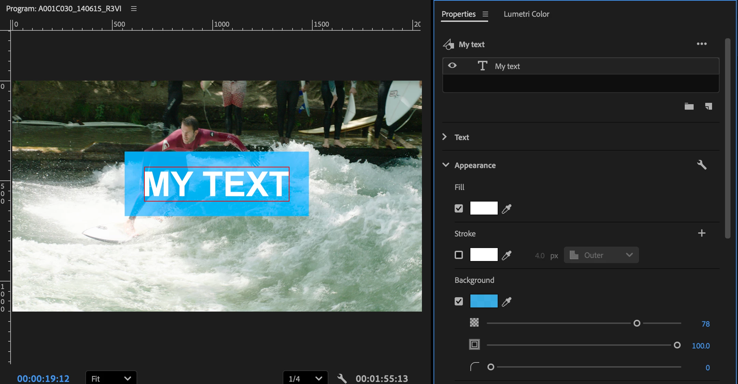The image size is (738, 384).
Task: Click the Background color eyedropper
Action: [x=507, y=302]
